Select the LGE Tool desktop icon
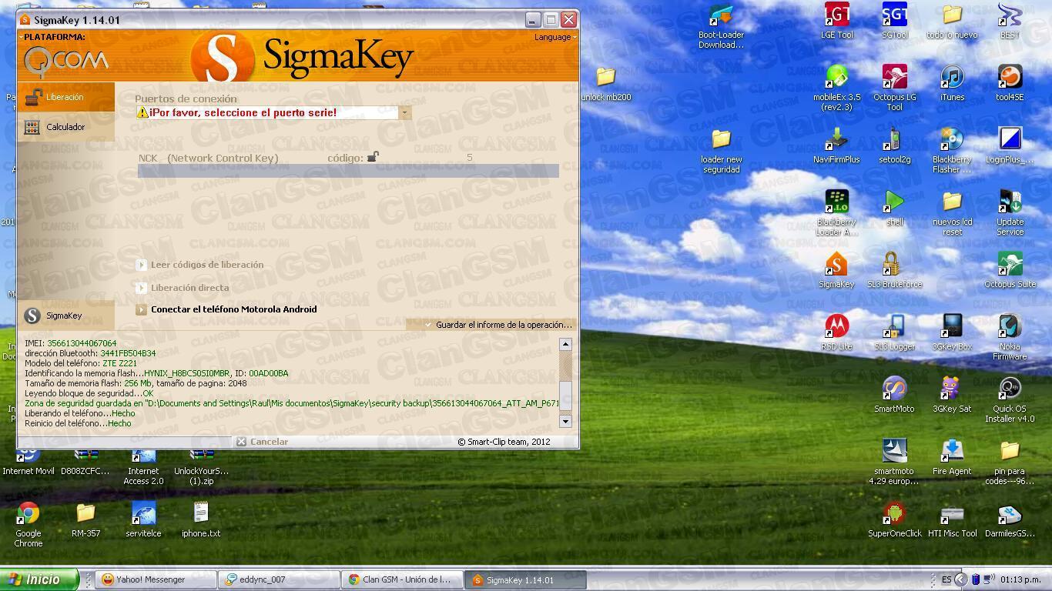 [x=836, y=22]
